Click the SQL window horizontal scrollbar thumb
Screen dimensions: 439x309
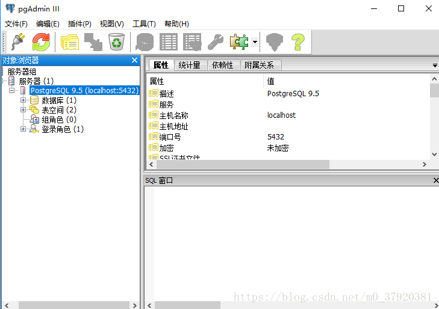[x=187, y=305]
